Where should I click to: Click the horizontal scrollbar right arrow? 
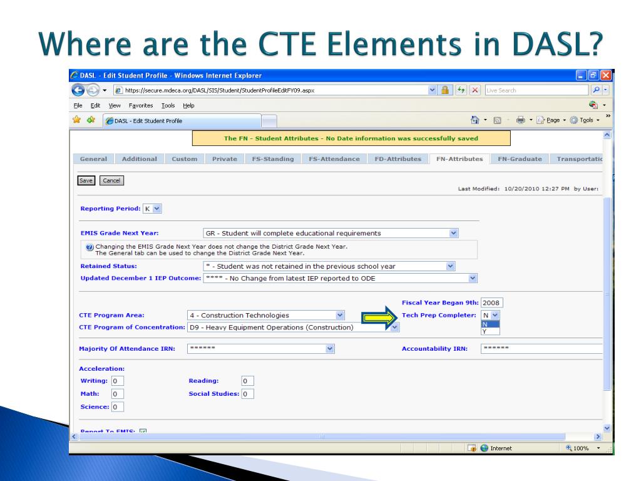pos(598,437)
